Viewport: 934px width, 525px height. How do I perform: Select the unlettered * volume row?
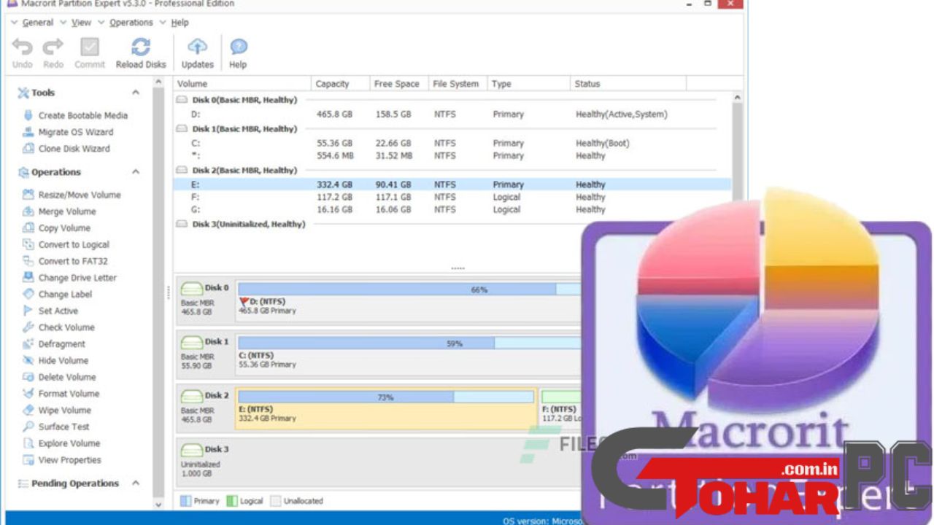point(452,155)
